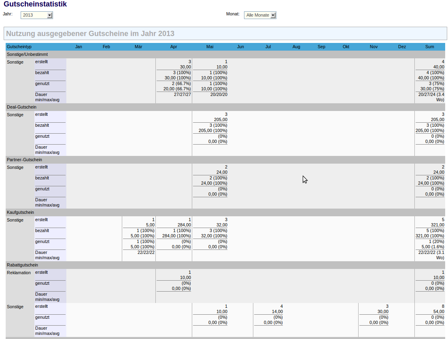Select the Apr column header

174,47
